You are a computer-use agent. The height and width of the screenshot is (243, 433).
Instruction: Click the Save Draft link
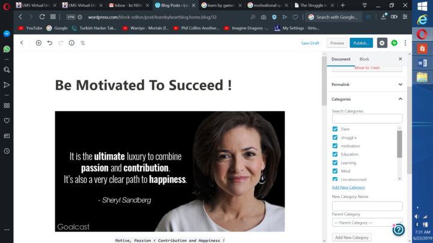coord(310,43)
